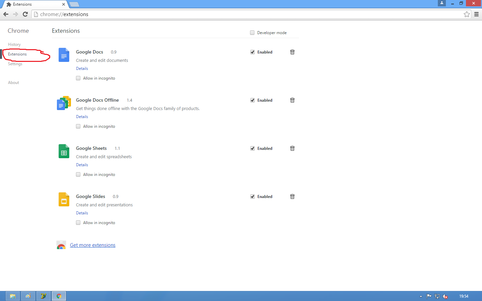Screen dimensions: 482x301
Task: Select Extensions in the sidebar
Action: 17,54
